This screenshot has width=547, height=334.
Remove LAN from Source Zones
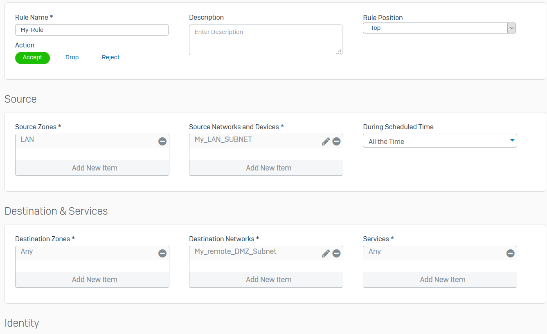point(162,141)
